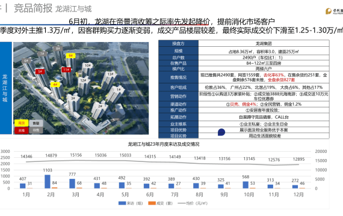Click the red 11# building label

point(66,70)
